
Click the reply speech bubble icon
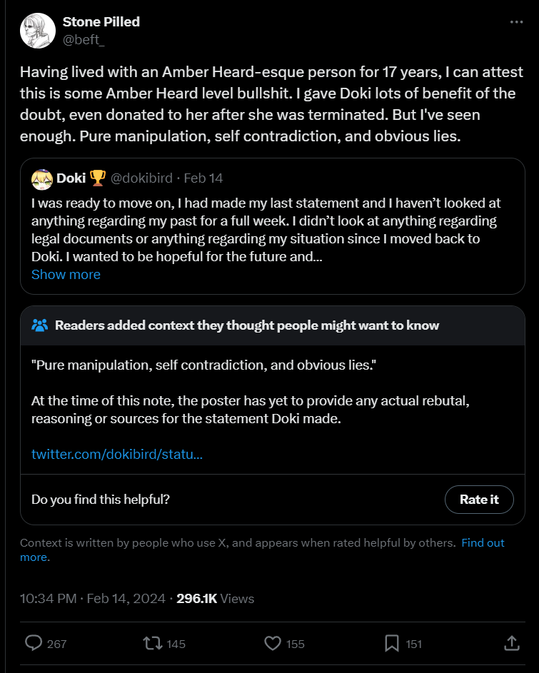click(34, 643)
